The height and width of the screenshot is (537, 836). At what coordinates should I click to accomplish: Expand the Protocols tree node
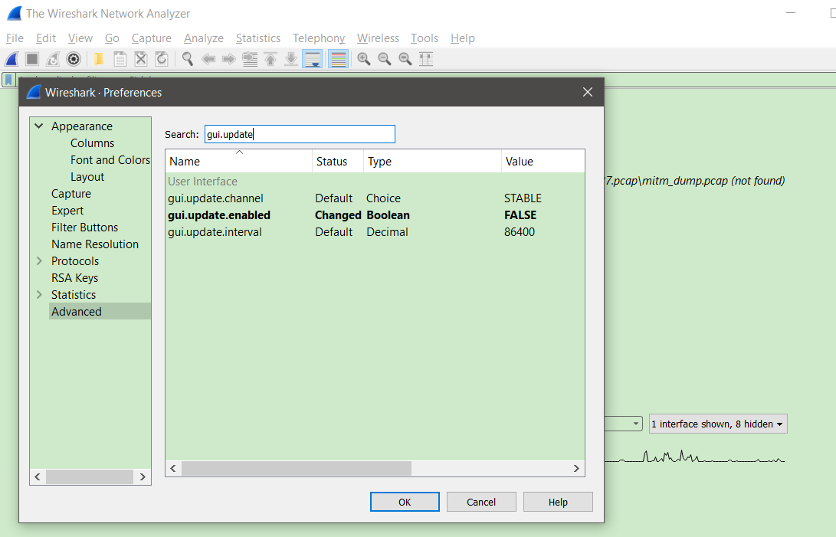(39, 260)
